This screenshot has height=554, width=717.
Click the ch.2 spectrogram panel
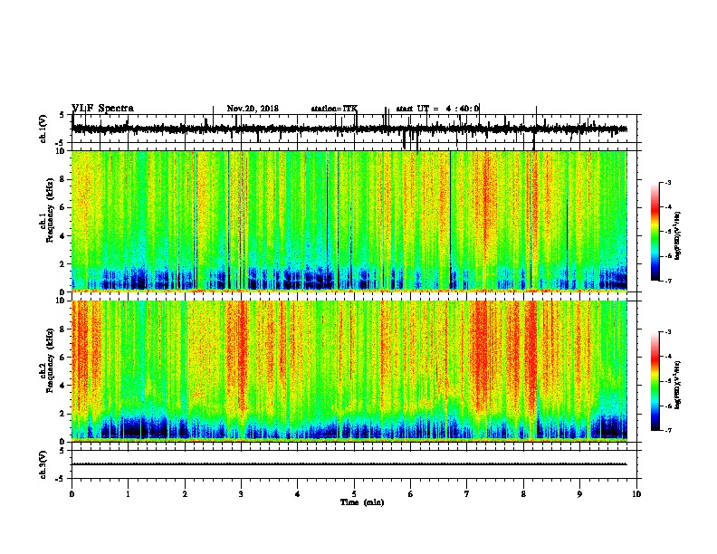coord(349,371)
